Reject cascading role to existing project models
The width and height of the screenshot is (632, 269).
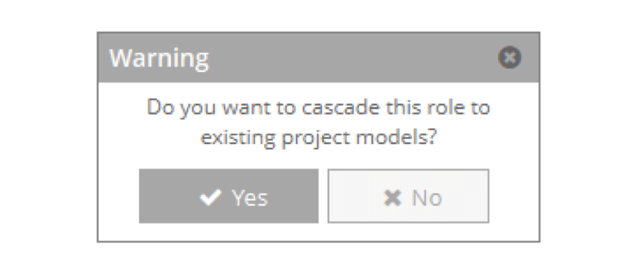(x=408, y=196)
